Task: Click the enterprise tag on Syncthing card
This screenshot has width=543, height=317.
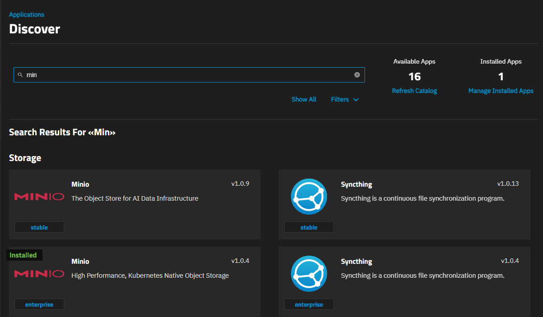Action: pyautogui.click(x=309, y=304)
